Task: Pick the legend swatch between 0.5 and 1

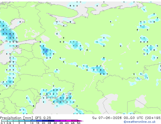Action: [x=10, y=121]
